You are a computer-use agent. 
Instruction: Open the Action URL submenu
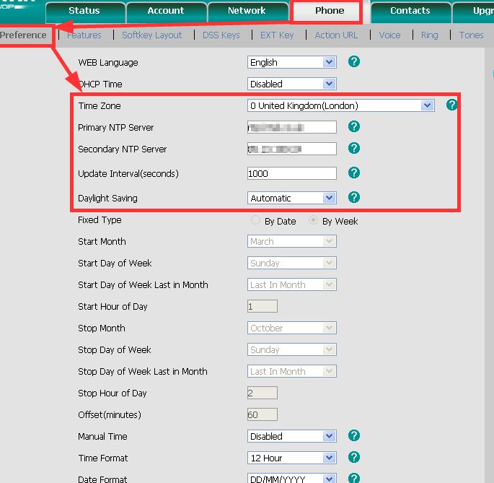pos(336,35)
